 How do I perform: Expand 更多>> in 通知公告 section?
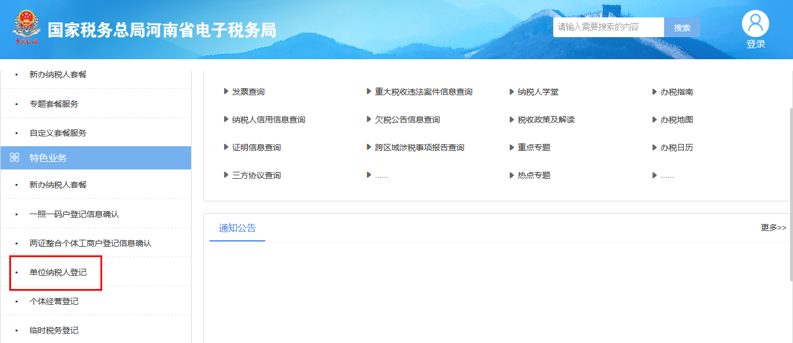(772, 228)
